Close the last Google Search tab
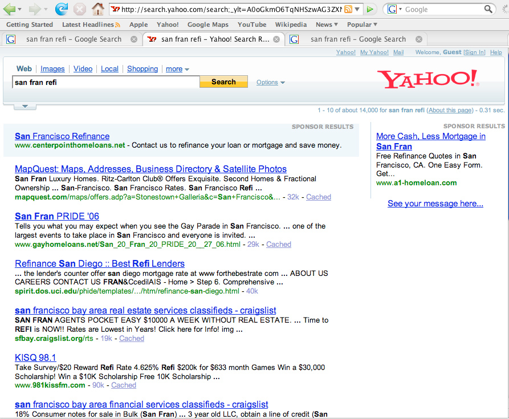Image resolution: width=509 pixels, height=419 pixels. coord(419,39)
